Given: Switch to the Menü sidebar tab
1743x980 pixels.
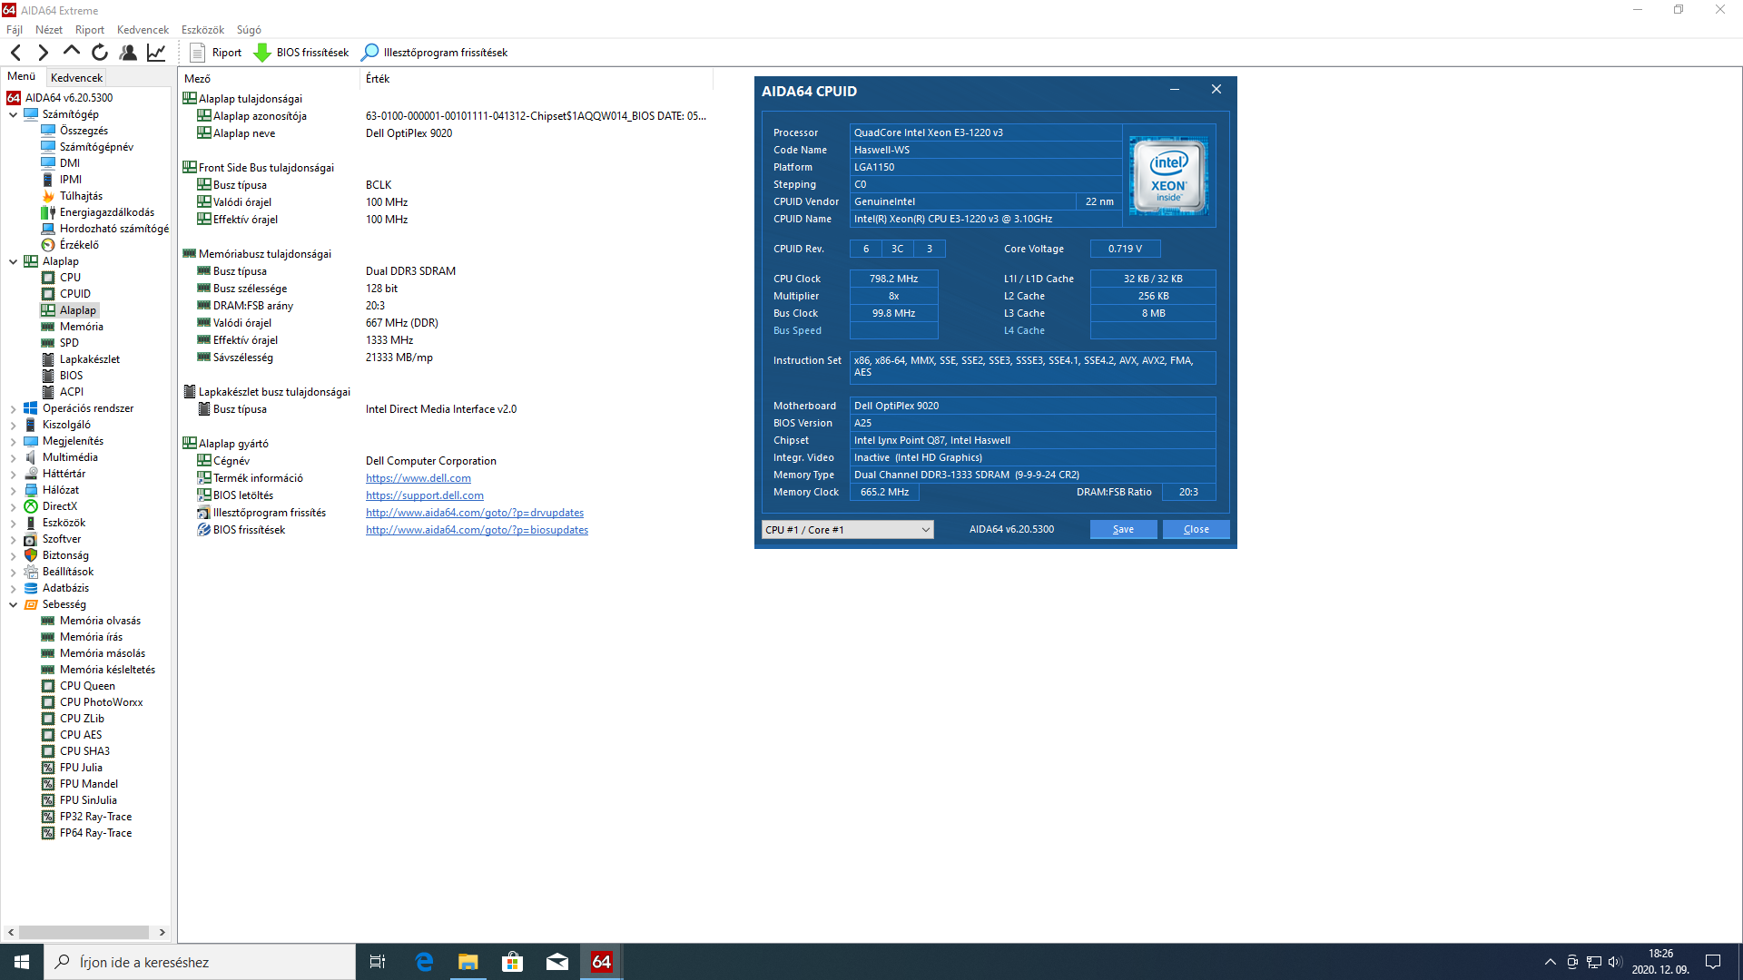Looking at the screenshot, I should click(x=22, y=77).
